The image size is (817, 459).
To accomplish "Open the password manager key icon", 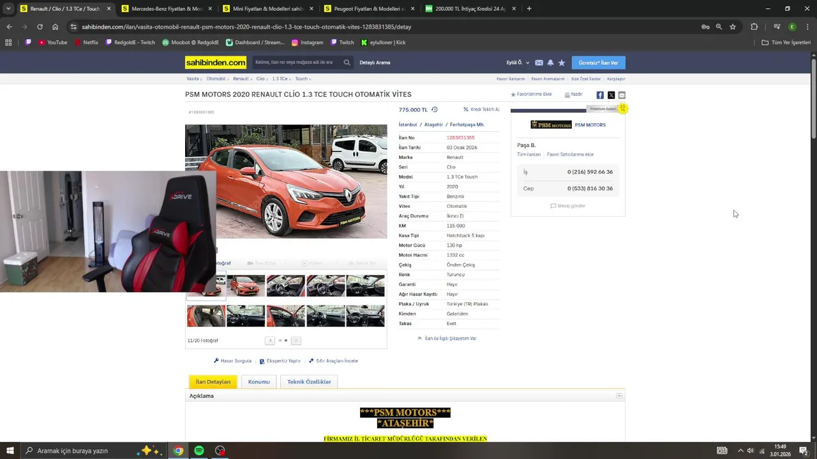I will point(705,27).
